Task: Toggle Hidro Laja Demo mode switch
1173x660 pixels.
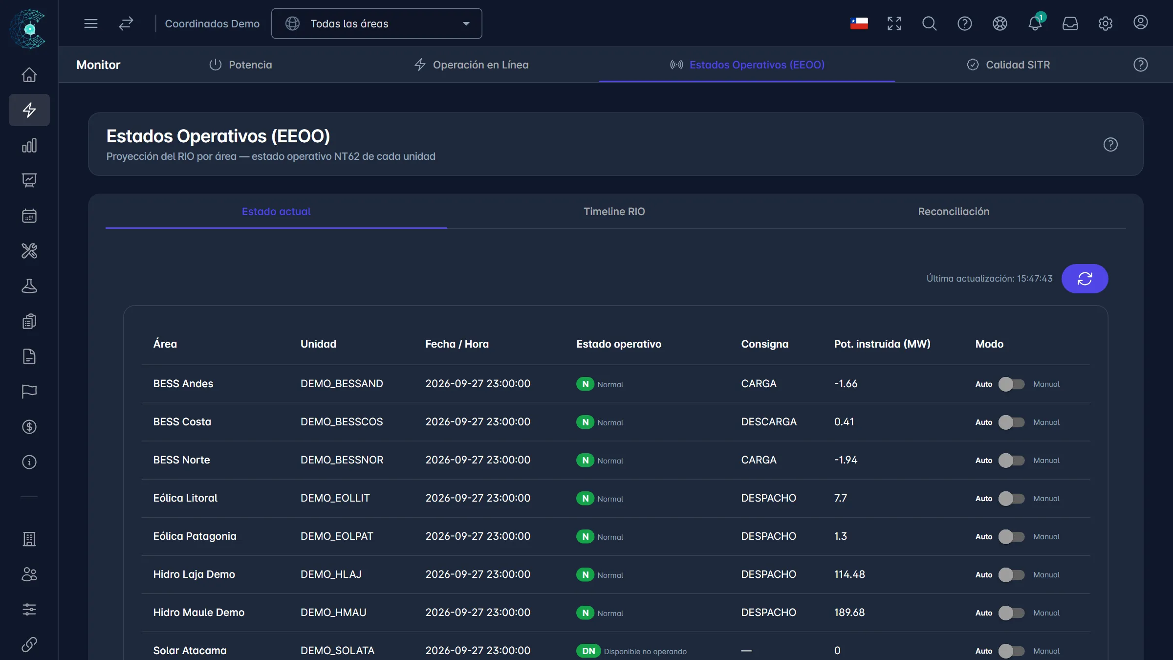Action: (x=1011, y=574)
